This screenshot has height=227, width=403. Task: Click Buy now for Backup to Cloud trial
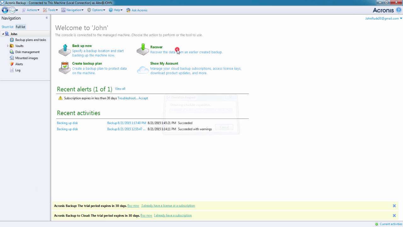146,215
